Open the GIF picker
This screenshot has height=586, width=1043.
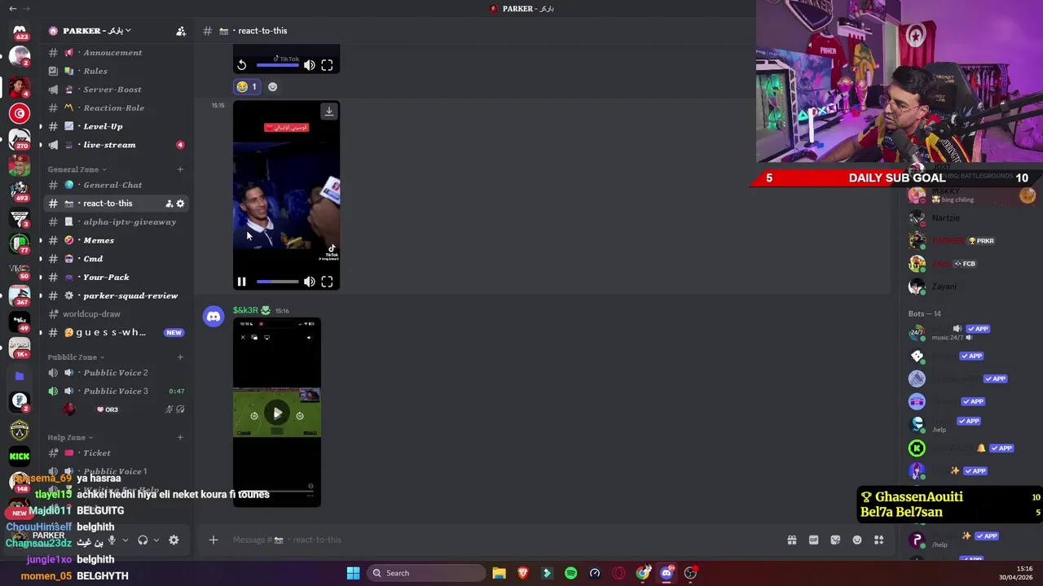pos(813,540)
